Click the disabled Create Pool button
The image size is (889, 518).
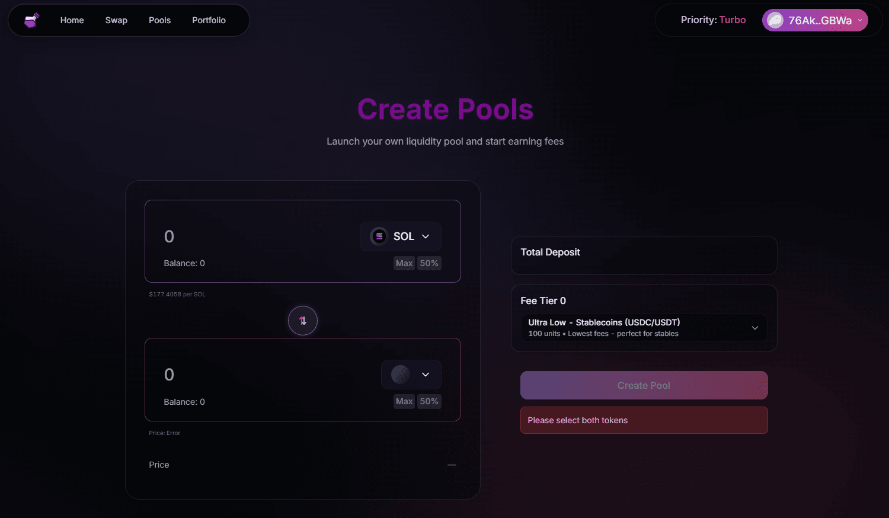pyautogui.click(x=644, y=385)
